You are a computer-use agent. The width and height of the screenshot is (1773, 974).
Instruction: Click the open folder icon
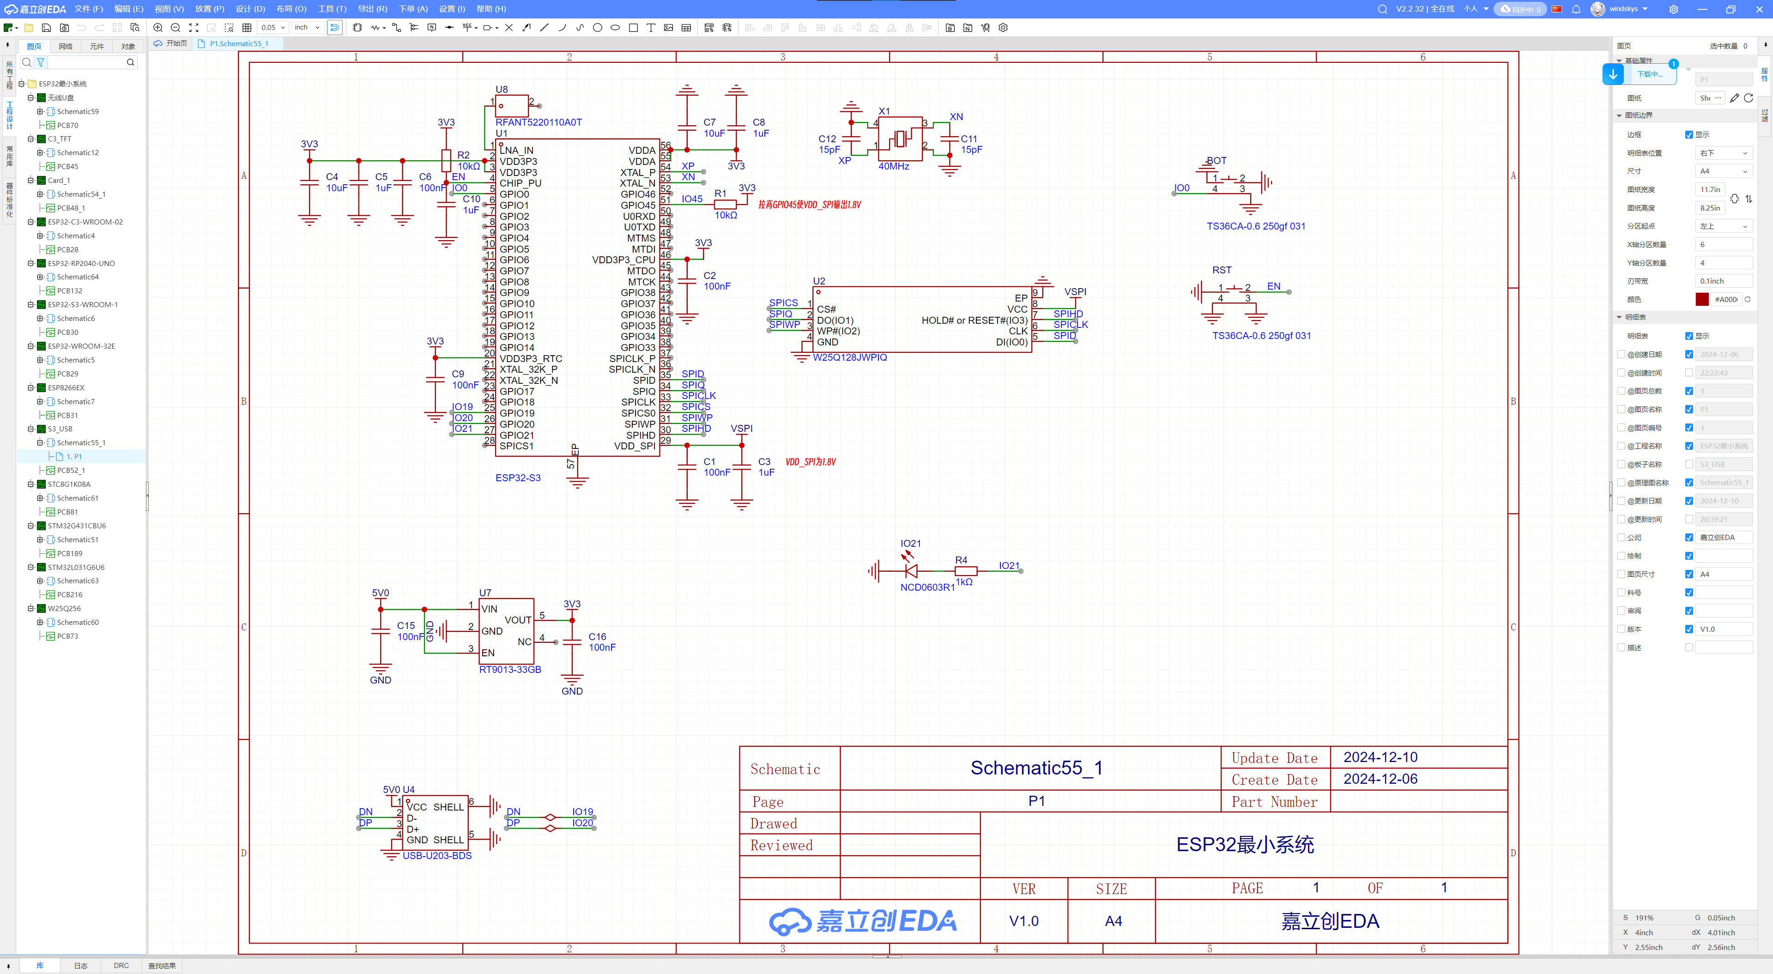pyautogui.click(x=29, y=28)
